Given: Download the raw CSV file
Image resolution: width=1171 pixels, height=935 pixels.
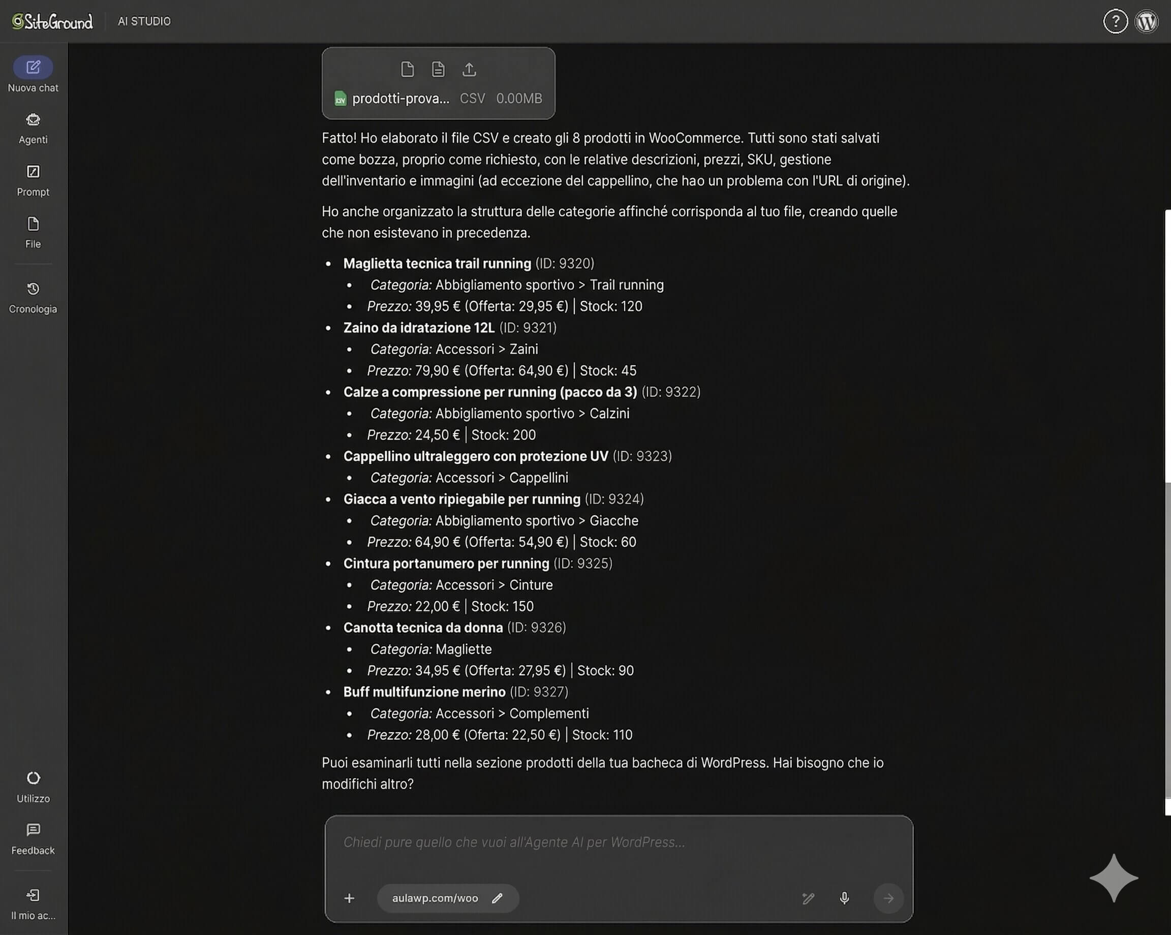Looking at the screenshot, I should click(x=408, y=70).
